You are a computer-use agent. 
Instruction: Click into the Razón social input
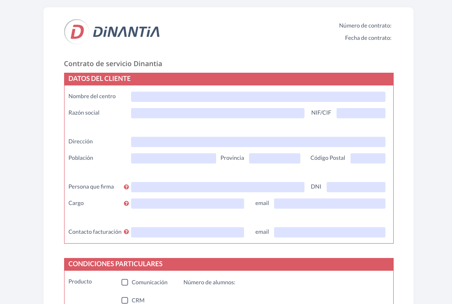tap(217, 113)
